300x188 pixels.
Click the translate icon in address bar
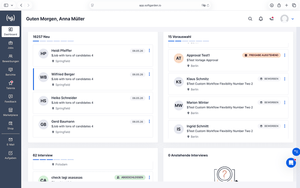203,5
